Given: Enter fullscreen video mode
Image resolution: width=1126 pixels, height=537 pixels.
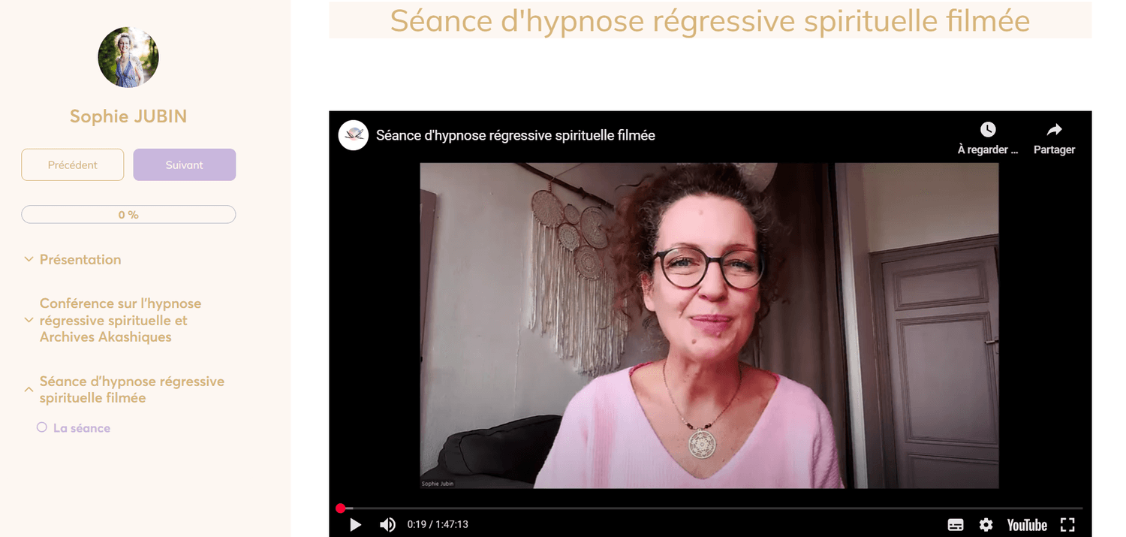Looking at the screenshot, I should (x=1067, y=525).
